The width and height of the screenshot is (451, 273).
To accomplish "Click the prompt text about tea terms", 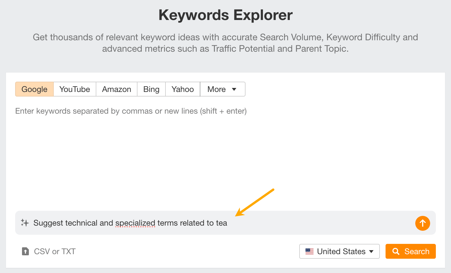I will pyautogui.click(x=130, y=223).
